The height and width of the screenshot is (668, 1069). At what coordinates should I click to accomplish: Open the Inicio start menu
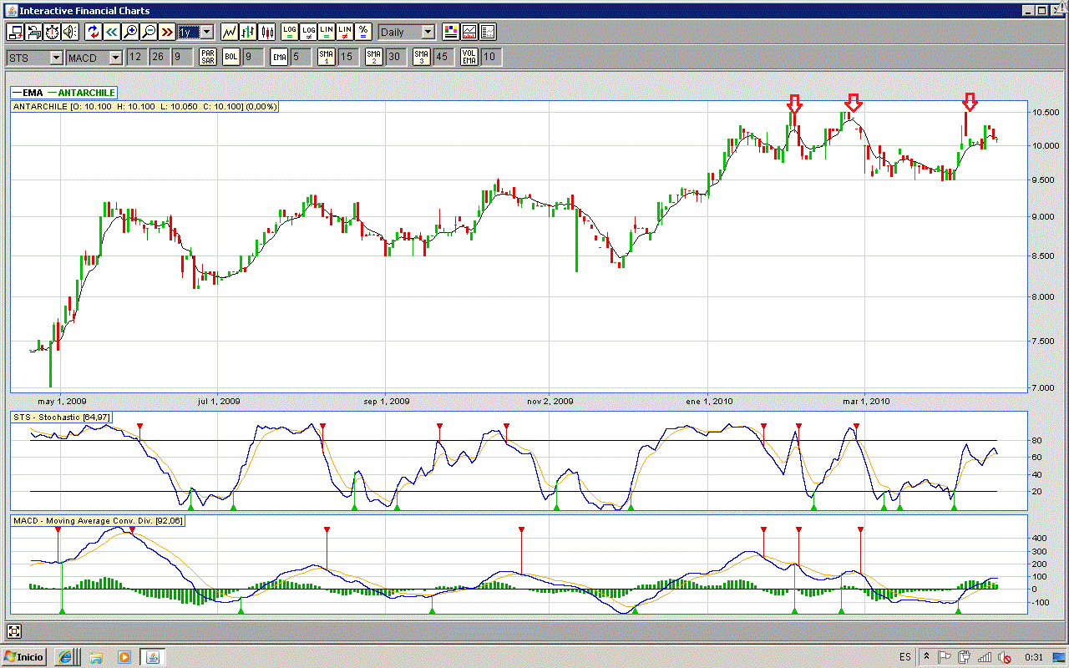click(24, 657)
